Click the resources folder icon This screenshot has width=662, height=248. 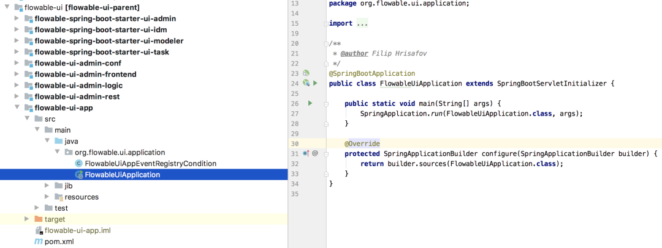(x=58, y=197)
